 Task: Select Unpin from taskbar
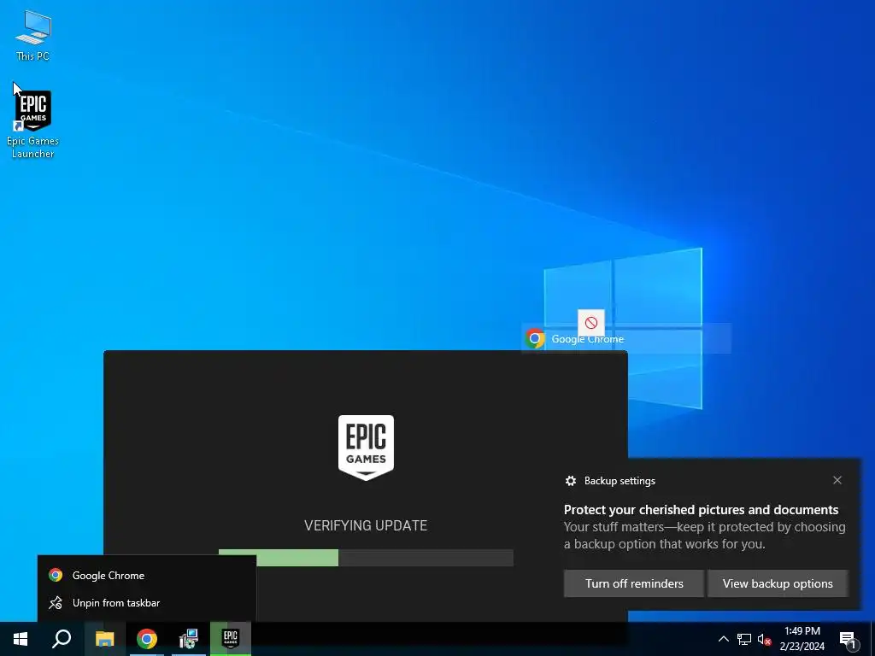coord(147,603)
